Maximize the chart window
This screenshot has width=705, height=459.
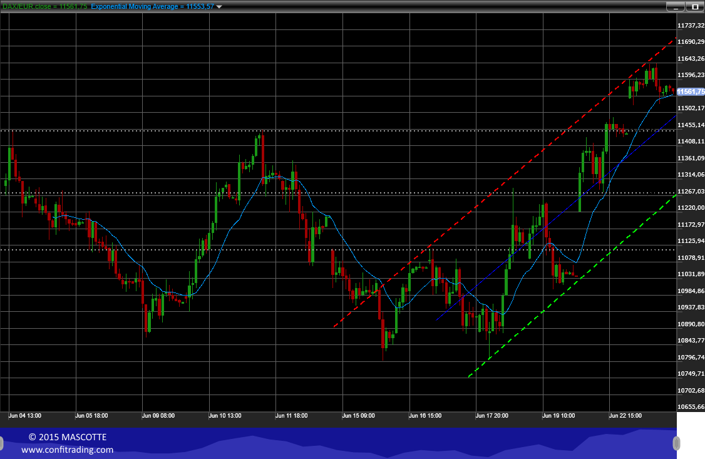click(694, 7)
